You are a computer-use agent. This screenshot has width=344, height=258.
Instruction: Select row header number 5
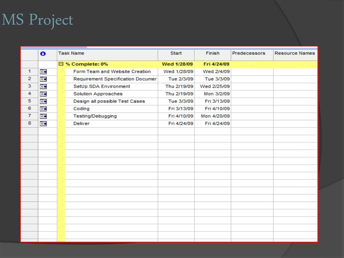(x=30, y=101)
